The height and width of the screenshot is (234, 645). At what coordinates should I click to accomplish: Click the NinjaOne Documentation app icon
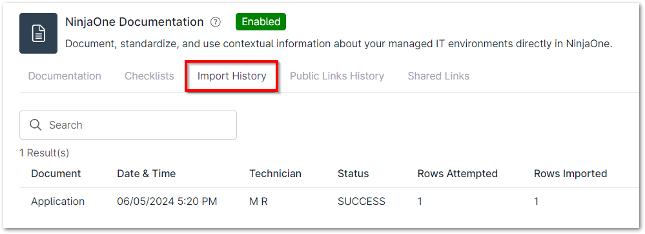tap(38, 34)
